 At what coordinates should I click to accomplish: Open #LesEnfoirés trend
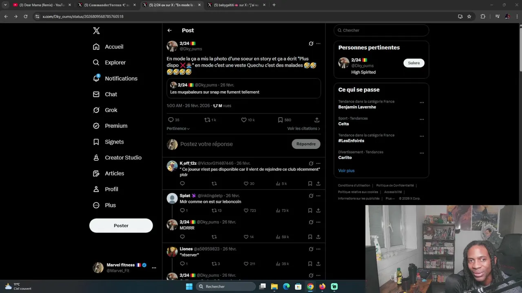coord(351,141)
